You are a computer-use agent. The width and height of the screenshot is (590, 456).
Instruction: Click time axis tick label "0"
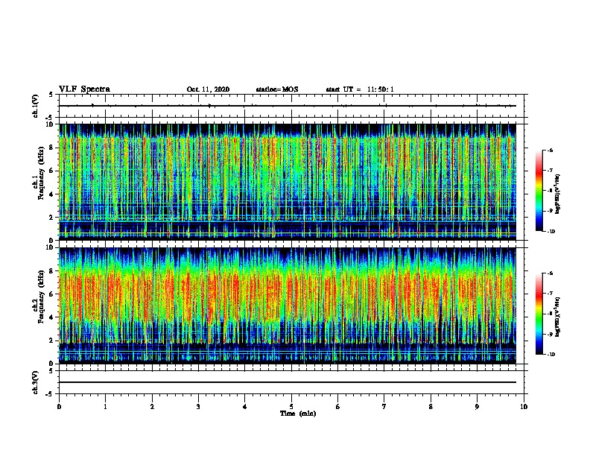[x=59, y=407]
